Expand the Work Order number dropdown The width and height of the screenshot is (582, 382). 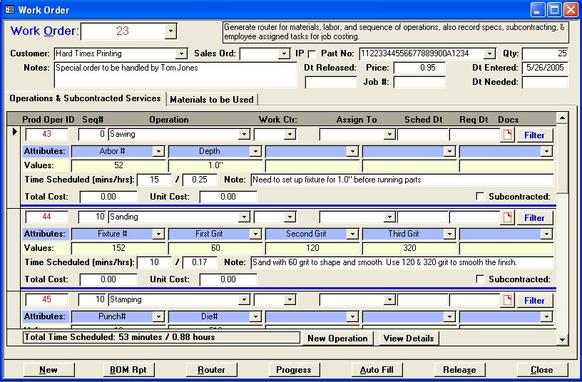coord(170,31)
